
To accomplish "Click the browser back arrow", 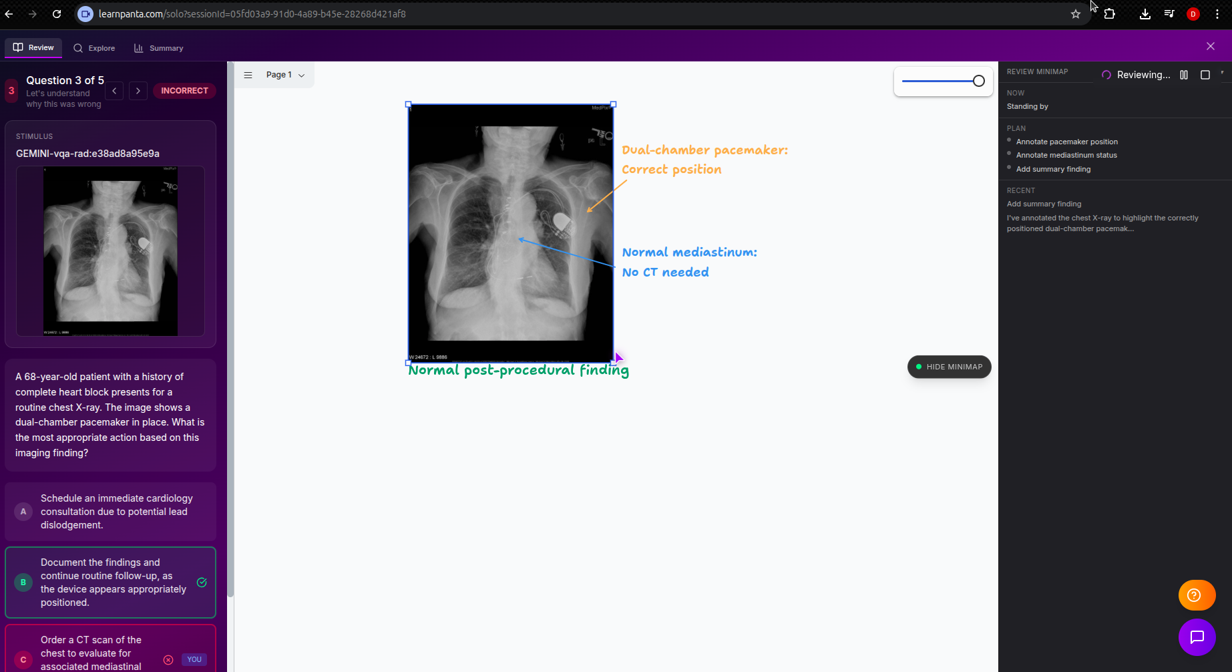I will 9,14.
